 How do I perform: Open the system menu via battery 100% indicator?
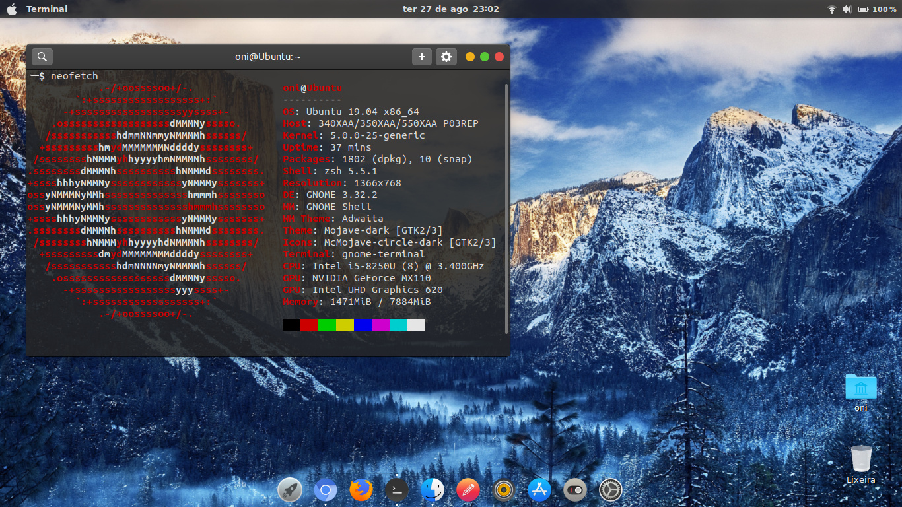coord(878,9)
